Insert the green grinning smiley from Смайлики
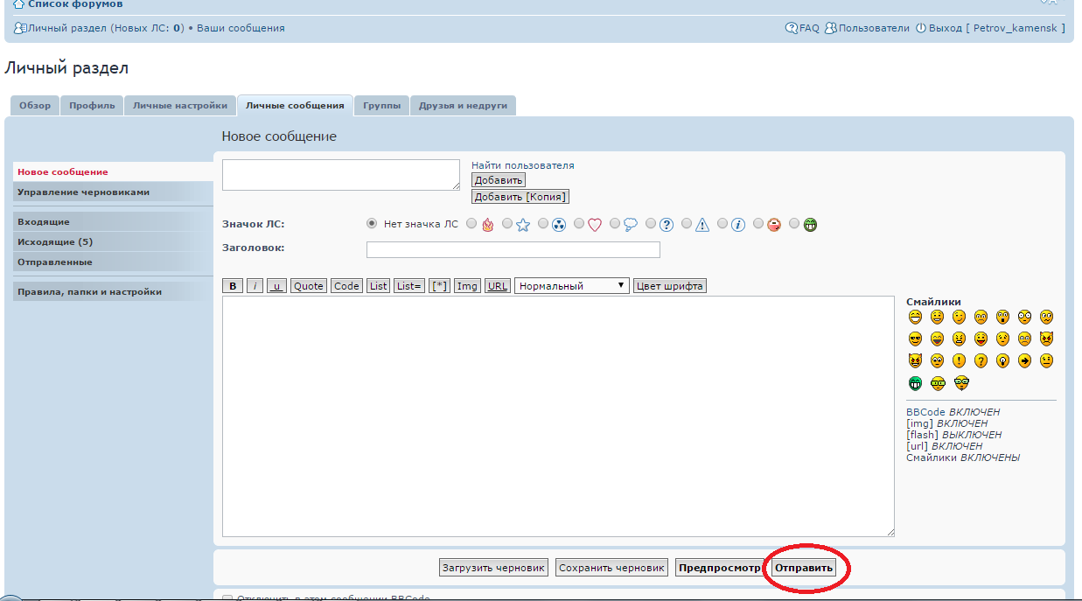This screenshot has width=1082, height=601. click(x=915, y=382)
